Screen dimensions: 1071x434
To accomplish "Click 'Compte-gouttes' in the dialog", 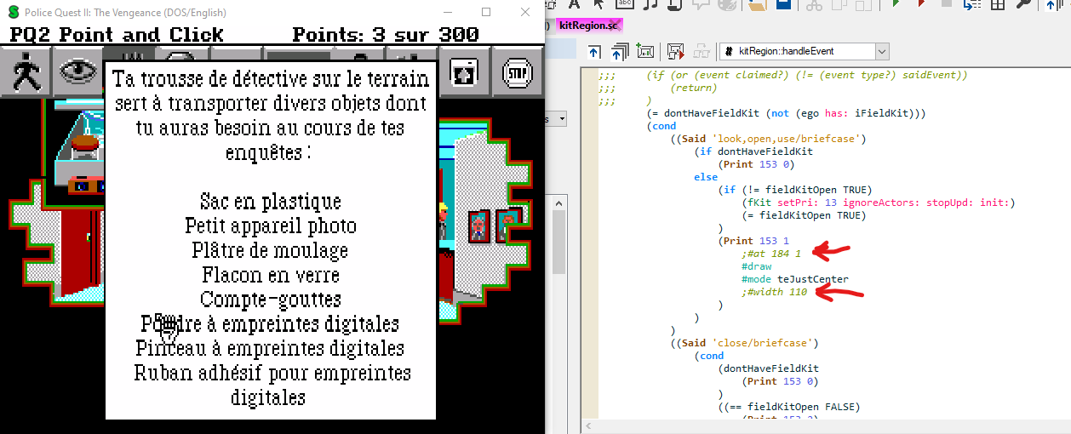I will tap(271, 300).
